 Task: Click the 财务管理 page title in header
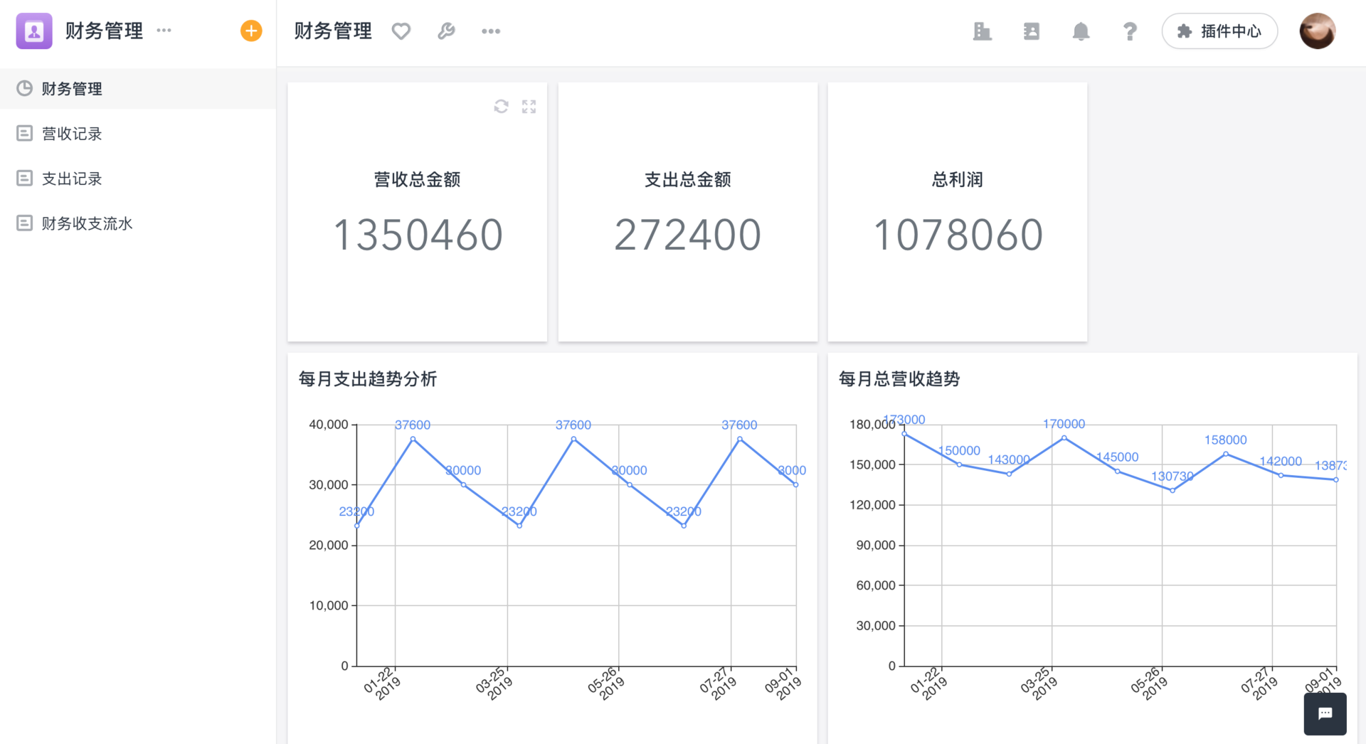click(333, 31)
